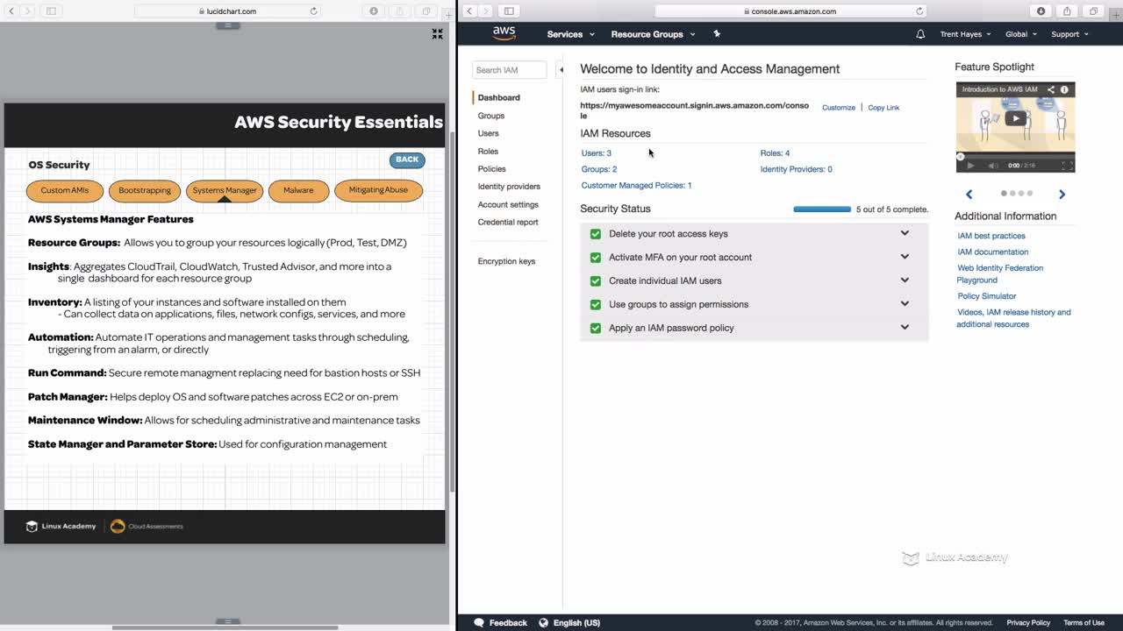Open downloads in the AWS browser window

[x=1041, y=11]
